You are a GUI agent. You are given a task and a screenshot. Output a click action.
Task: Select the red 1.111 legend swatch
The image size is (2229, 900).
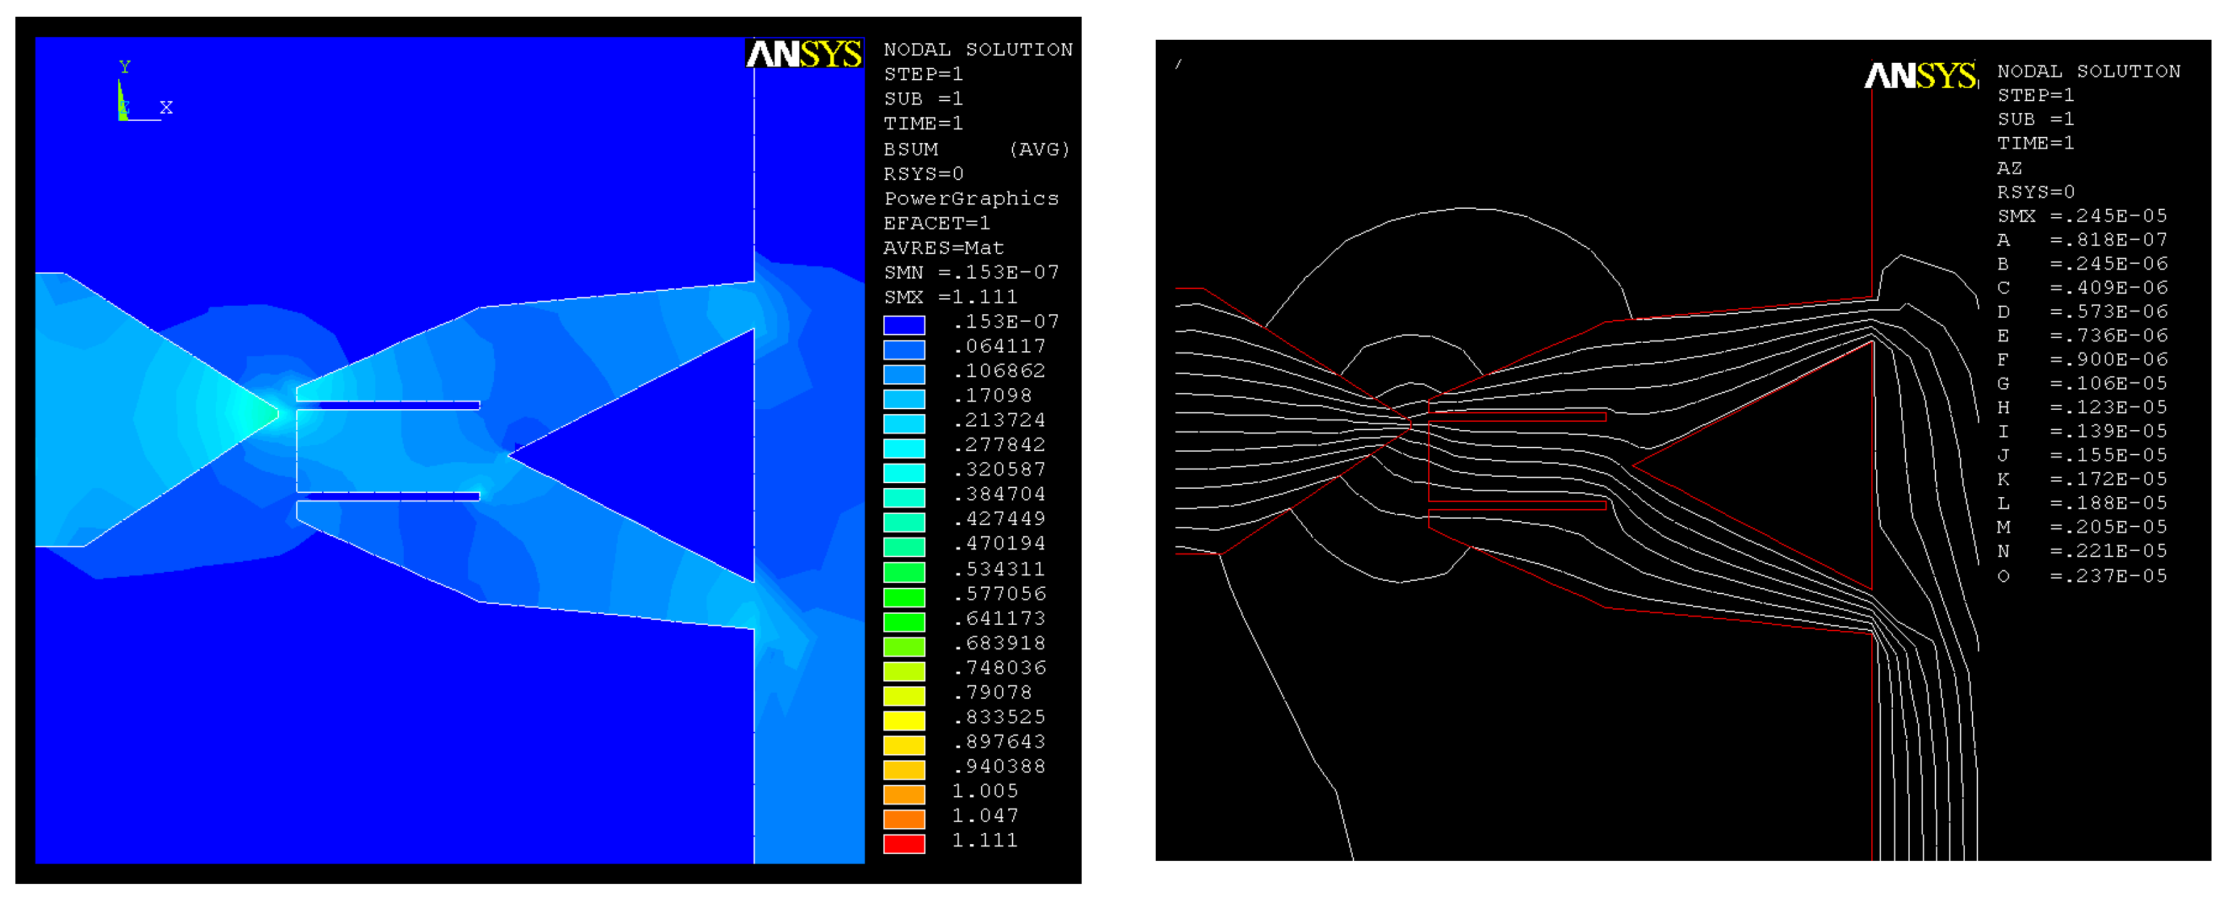coord(903,843)
